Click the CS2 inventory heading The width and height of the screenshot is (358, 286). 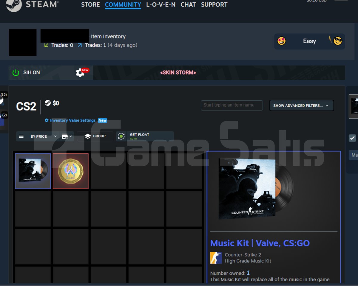(x=26, y=106)
